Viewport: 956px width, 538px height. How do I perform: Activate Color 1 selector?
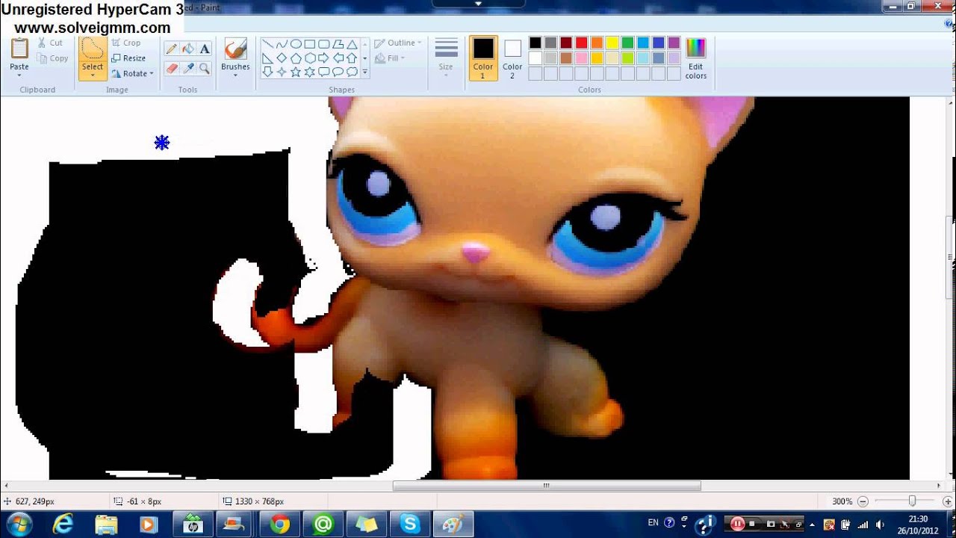483,58
